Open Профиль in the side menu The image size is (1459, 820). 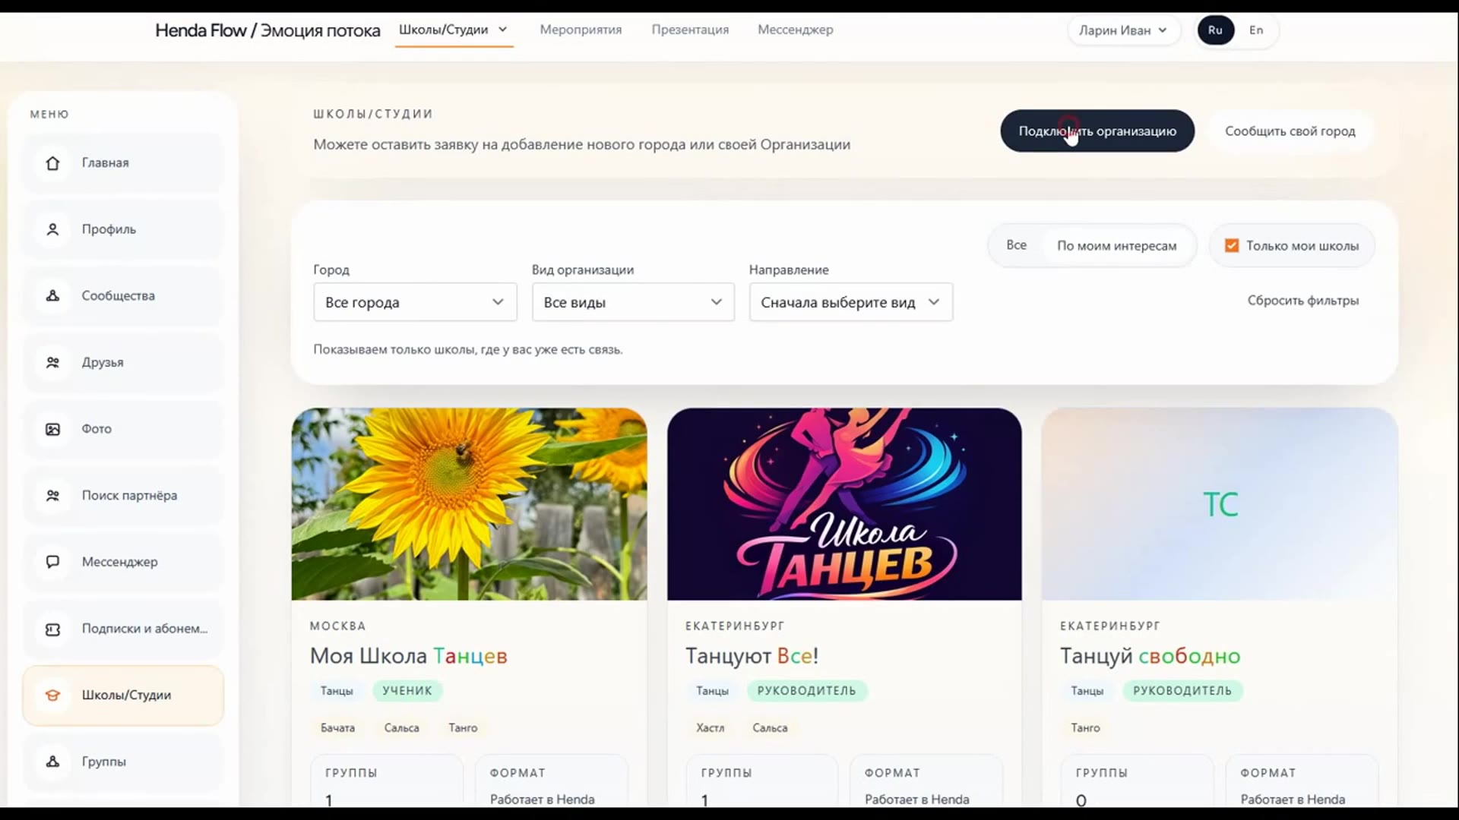123,229
